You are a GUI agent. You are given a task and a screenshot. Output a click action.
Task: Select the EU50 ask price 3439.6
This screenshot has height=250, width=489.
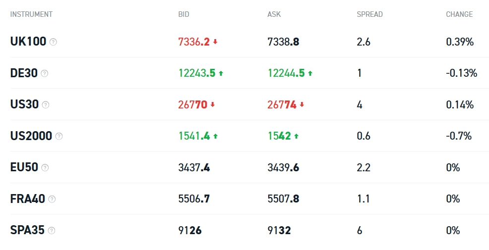pos(283,168)
